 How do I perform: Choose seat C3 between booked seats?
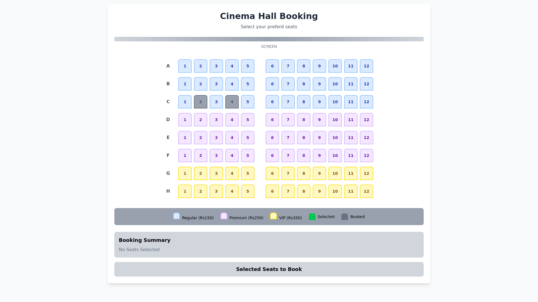tap(216, 102)
